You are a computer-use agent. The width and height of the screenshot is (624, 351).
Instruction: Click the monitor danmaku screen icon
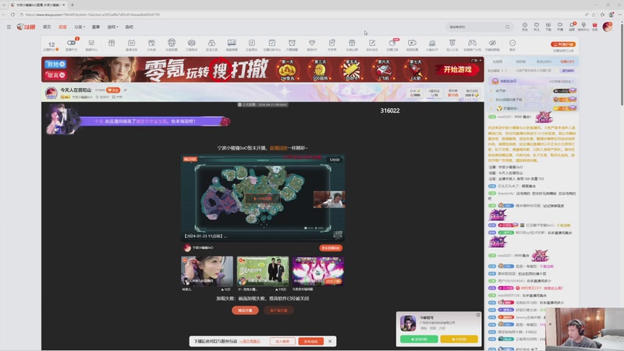point(232,43)
